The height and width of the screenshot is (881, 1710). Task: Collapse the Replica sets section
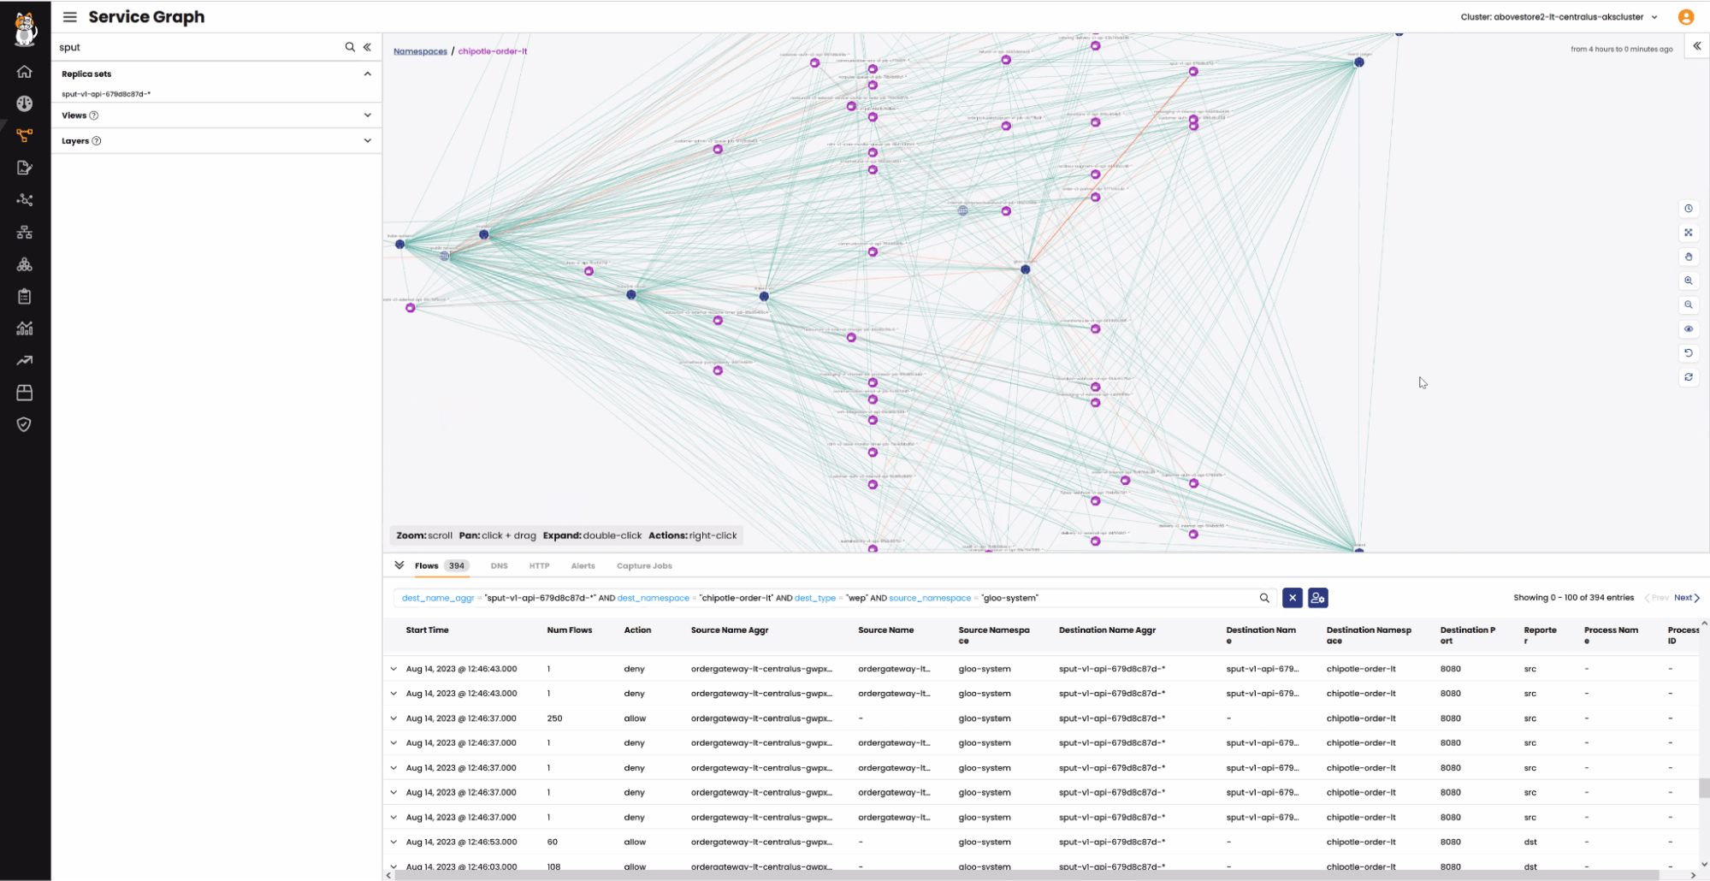(x=368, y=74)
